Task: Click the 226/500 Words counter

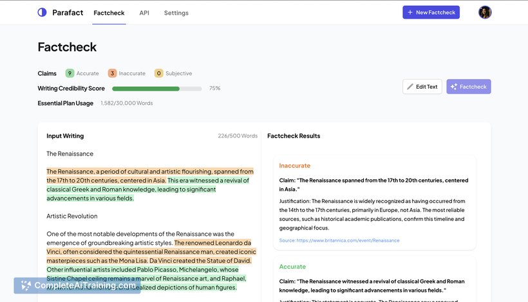Action: click(238, 136)
